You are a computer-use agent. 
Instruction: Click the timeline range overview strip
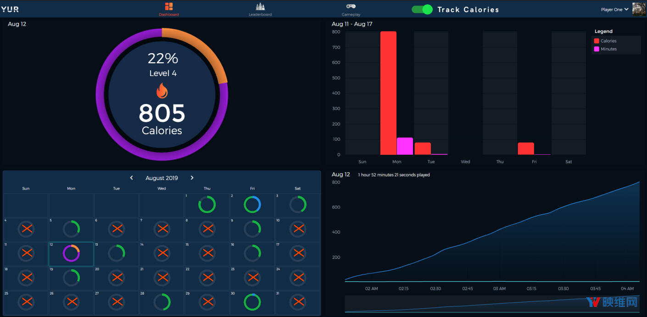[491, 304]
